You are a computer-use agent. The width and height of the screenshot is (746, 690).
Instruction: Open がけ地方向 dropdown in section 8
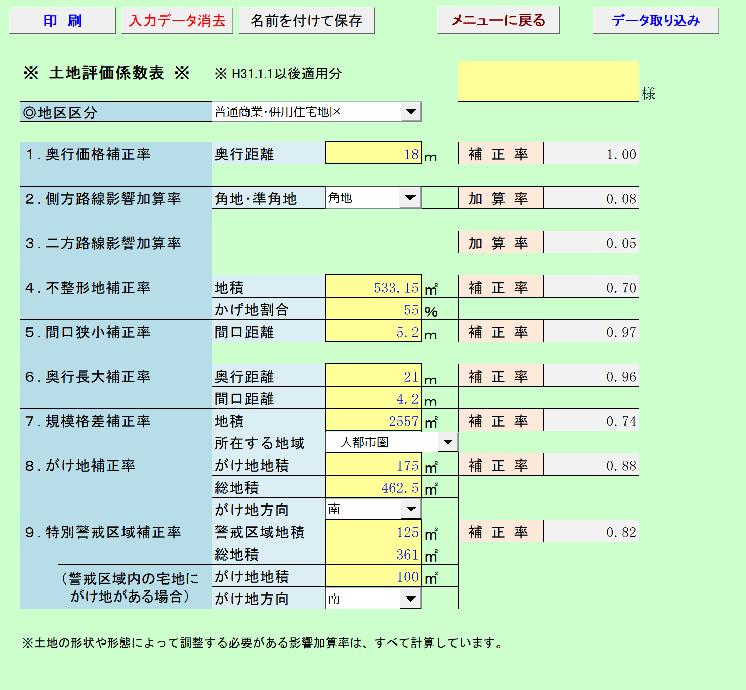pyautogui.click(x=411, y=509)
